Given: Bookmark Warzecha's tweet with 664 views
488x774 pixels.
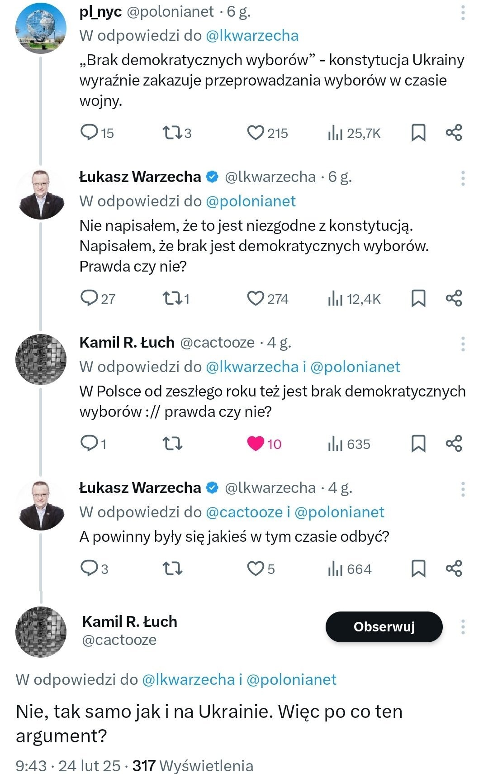Looking at the screenshot, I should coord(418,569).
